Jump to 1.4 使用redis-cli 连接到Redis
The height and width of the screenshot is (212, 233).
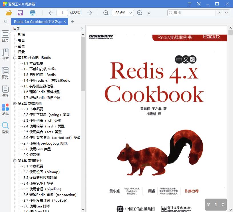(47, 81)
